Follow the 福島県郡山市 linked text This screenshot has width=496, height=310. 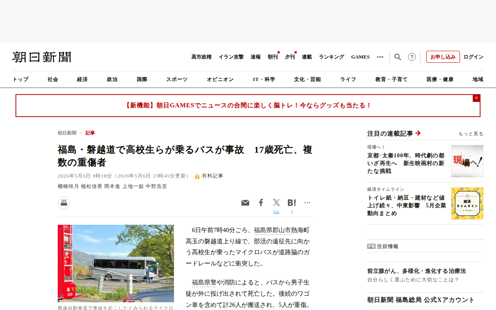[272, 230]
